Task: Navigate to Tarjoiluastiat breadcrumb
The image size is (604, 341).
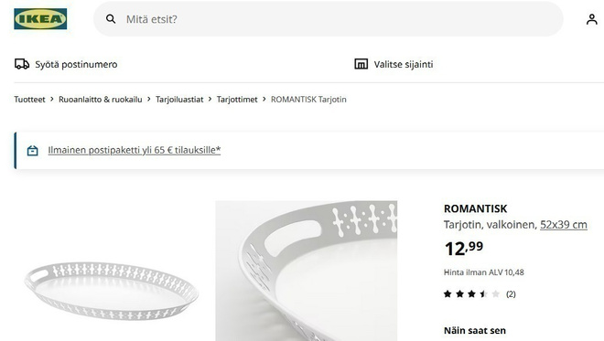Action: pyautogui.click(x=179, y=100)
